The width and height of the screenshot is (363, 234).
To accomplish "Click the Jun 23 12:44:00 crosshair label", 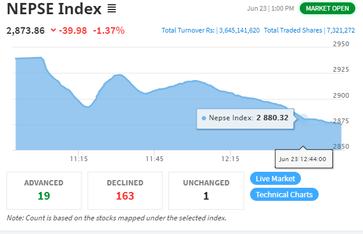I will (304, 159).
